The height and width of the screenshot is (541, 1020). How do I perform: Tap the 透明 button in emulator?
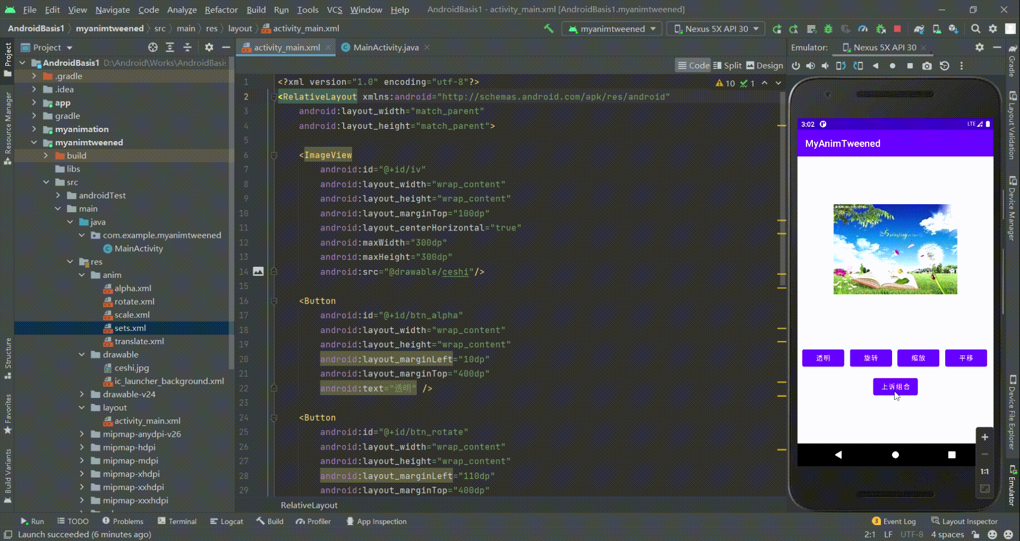[x=823, y=358]
